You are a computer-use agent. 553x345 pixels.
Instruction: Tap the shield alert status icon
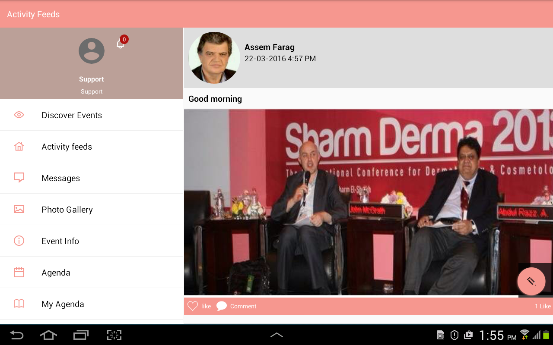pos(454,335)
